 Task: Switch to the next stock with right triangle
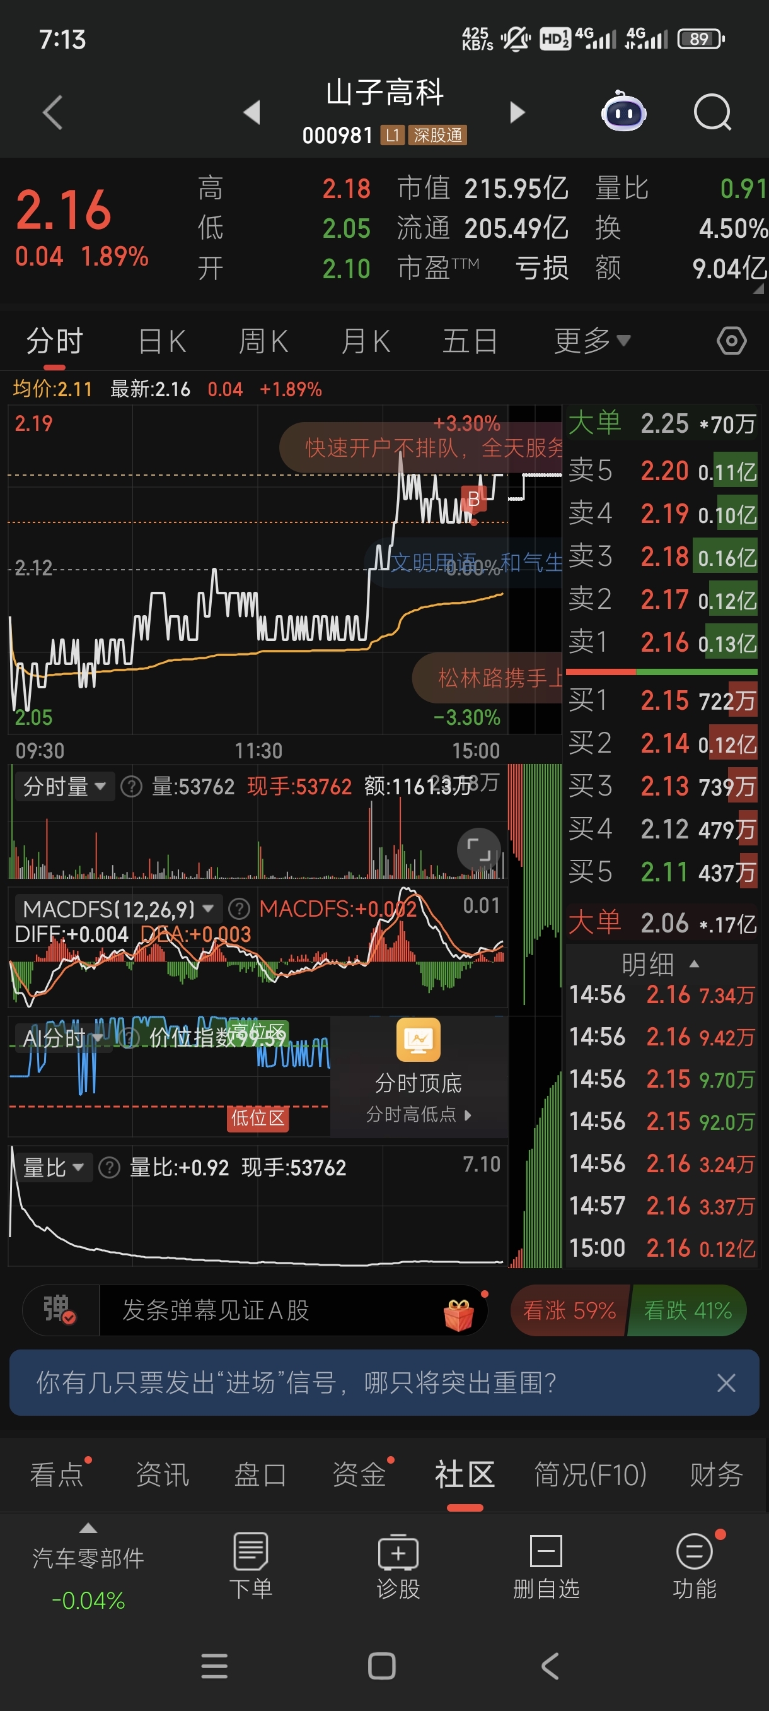pyautogui.click(x=517, y=112)
